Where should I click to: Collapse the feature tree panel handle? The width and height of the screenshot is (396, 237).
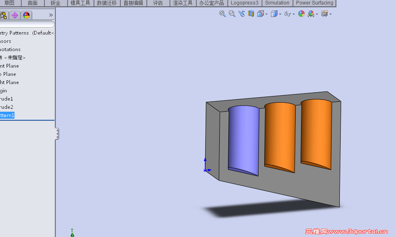point(57,134)
